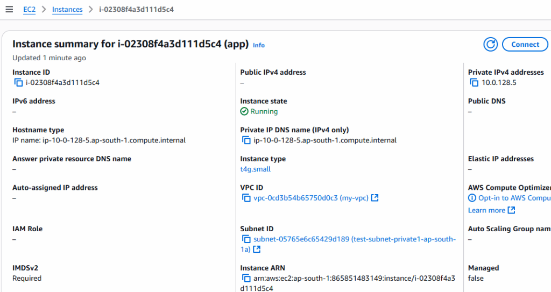
Task: Go to Instances breadcrumb link
Action: [67, 10]
